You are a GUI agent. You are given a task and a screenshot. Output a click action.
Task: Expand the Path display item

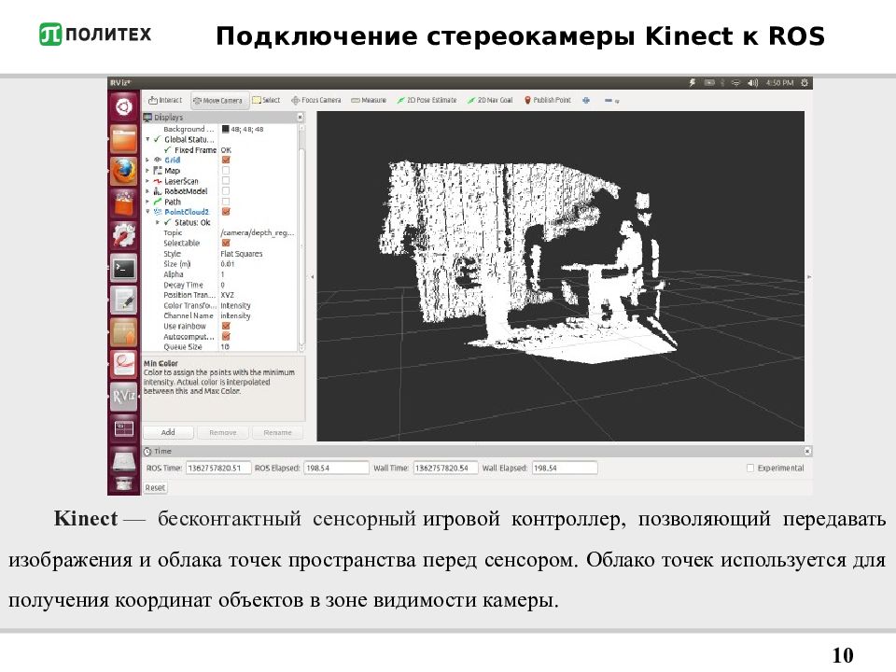coord(148,202)
